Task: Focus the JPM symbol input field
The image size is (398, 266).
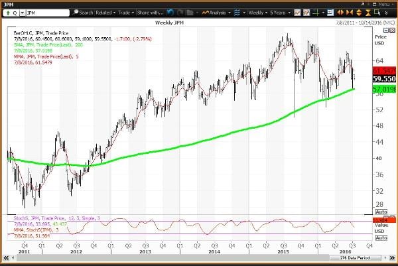Action: [47, 13]
